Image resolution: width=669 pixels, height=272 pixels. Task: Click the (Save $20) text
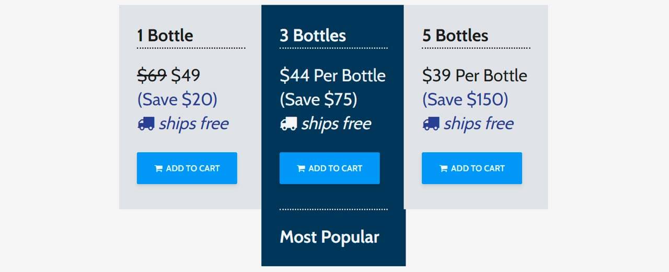(x=177, y=99)
